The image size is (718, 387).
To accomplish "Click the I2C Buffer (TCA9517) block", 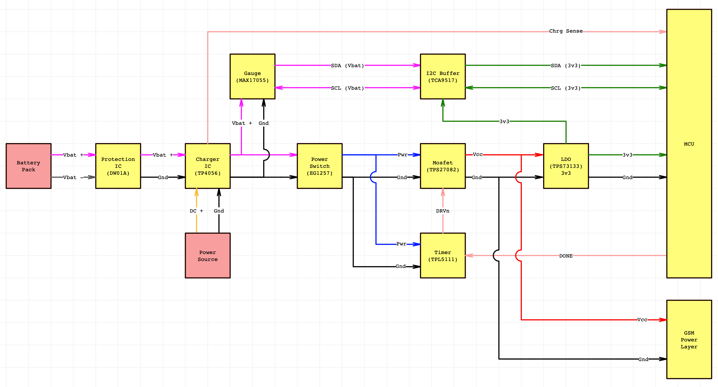I will [443, 77].
